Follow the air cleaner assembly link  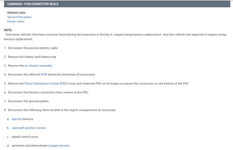(x=38, y=66)
